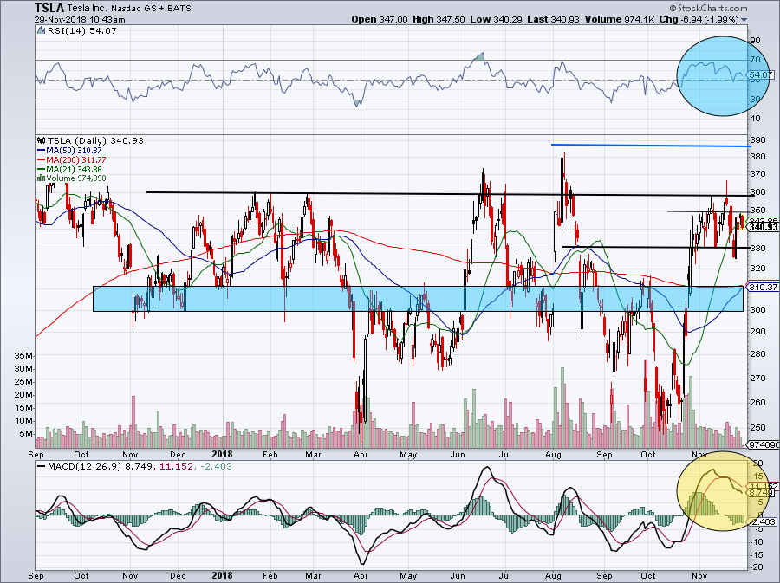Click the 370 price axis label
The width and height of the screenshot is (780, 583).
point(758,174)
